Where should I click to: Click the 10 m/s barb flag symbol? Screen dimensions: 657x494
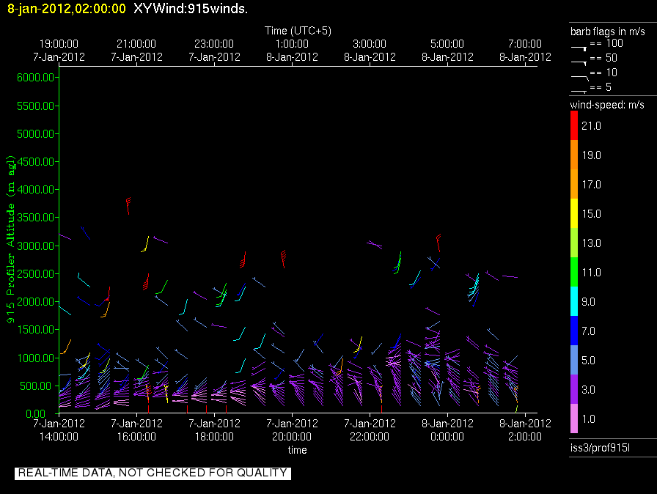(580, 78)
